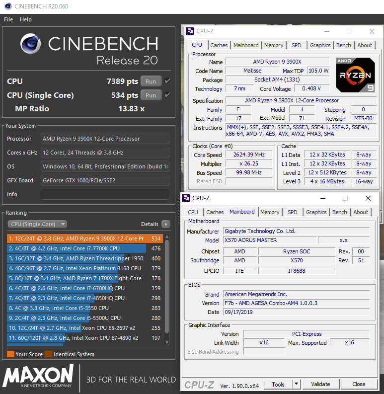Screen dimensions: 384x394
Task: Select the Xeon E7-4890 v2 ranking row
Action: (85, 338)
